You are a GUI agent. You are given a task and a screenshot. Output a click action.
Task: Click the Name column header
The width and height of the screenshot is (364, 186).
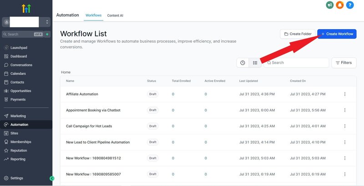pyautogui.click(x=70, y=81)
